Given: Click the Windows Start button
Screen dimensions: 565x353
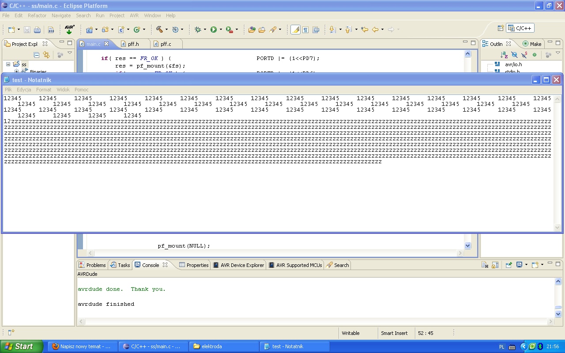Looking at the screenshot, I should [22, 346].
